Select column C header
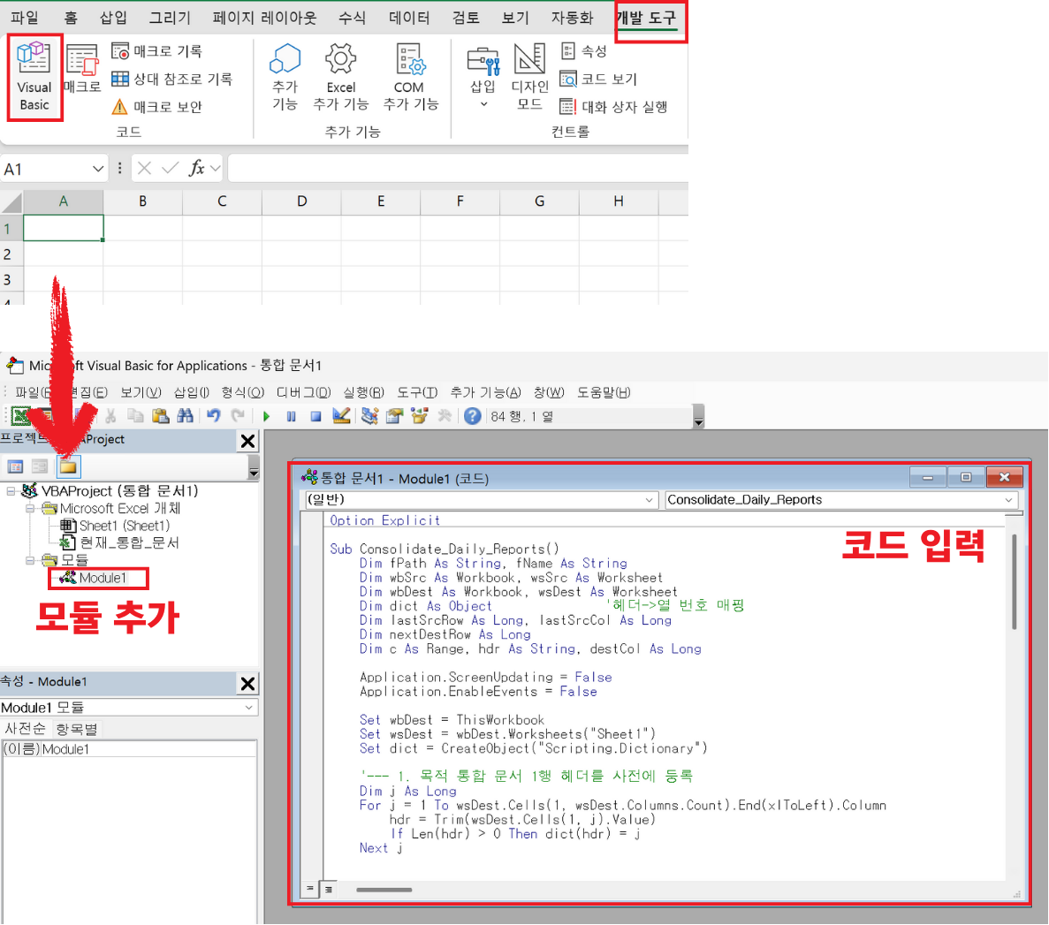1049x925 pixels. click(x=222, y=201)
